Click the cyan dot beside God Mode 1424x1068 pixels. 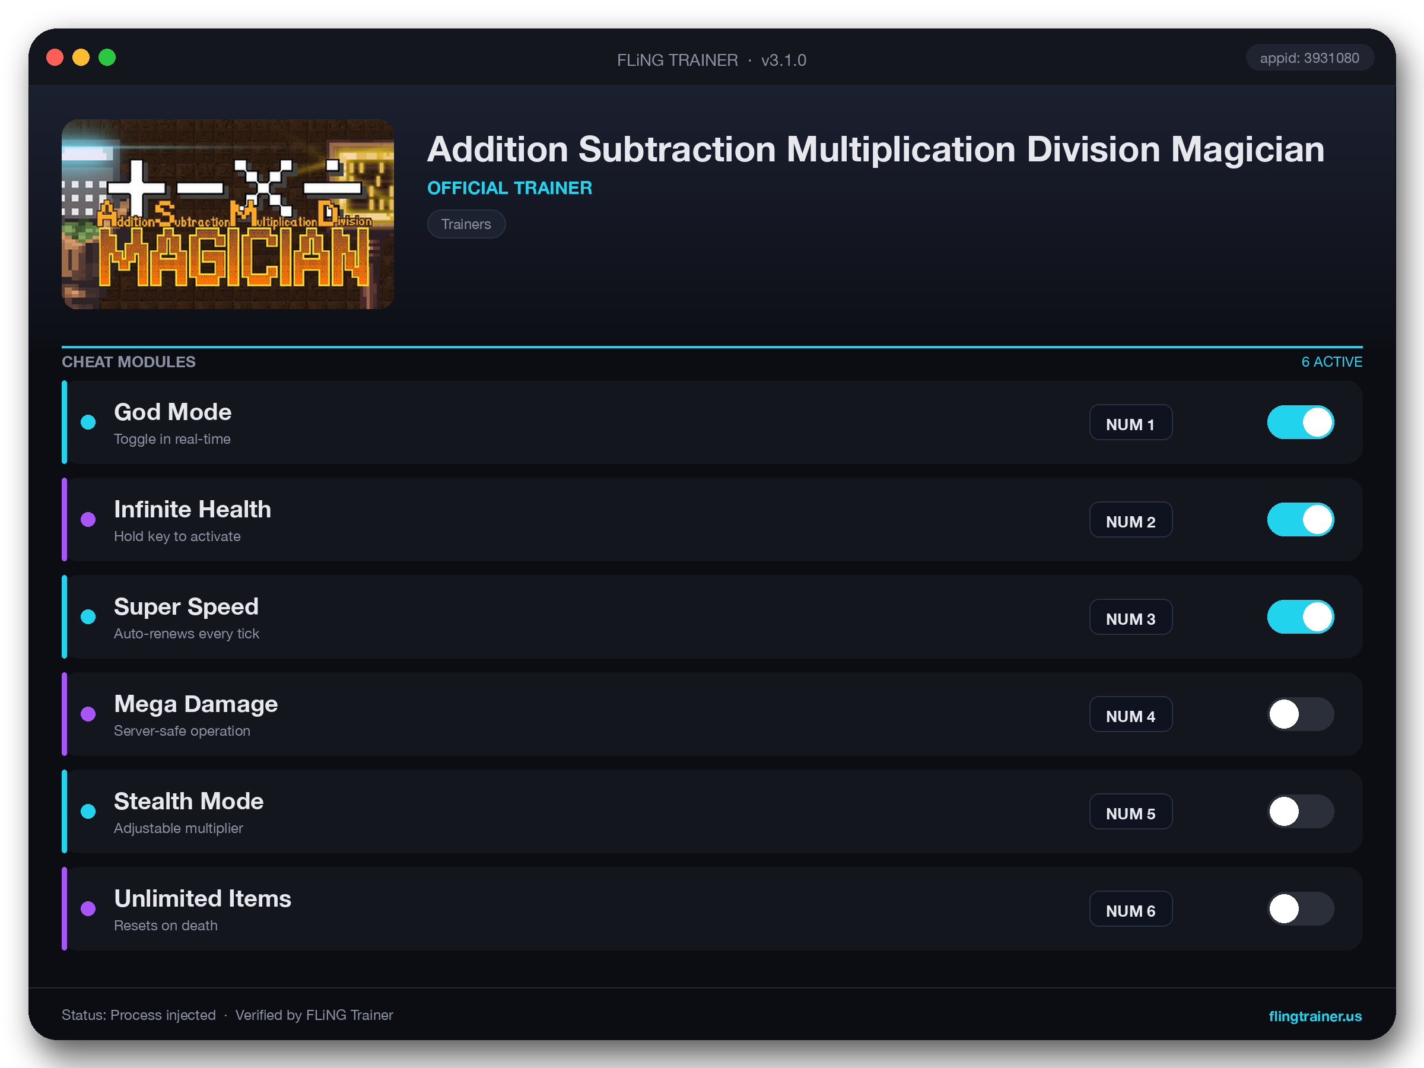[x=88, y=422]
